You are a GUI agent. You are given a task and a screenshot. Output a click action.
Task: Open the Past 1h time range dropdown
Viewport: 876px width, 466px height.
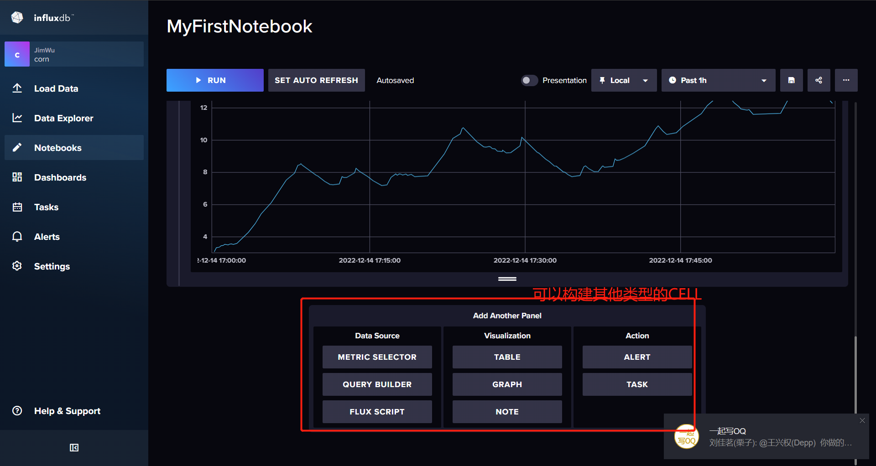(x=718, y=80)
